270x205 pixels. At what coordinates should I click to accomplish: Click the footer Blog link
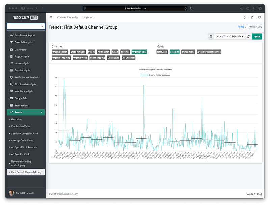pyautogui.click(x=259, y=194)
